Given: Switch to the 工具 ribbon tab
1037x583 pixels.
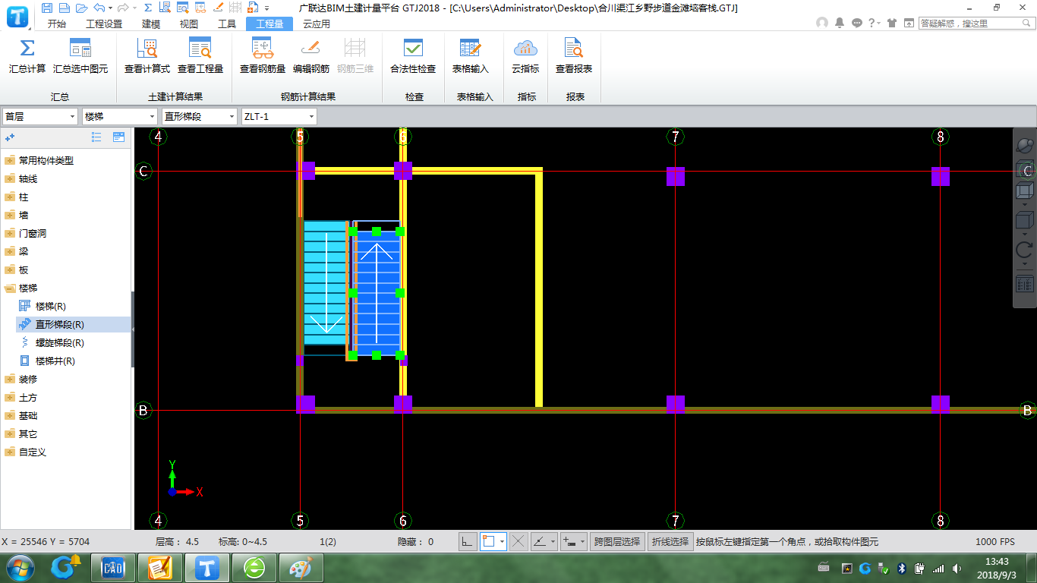Looking at the screenshot, I should (x=227, y=24).
